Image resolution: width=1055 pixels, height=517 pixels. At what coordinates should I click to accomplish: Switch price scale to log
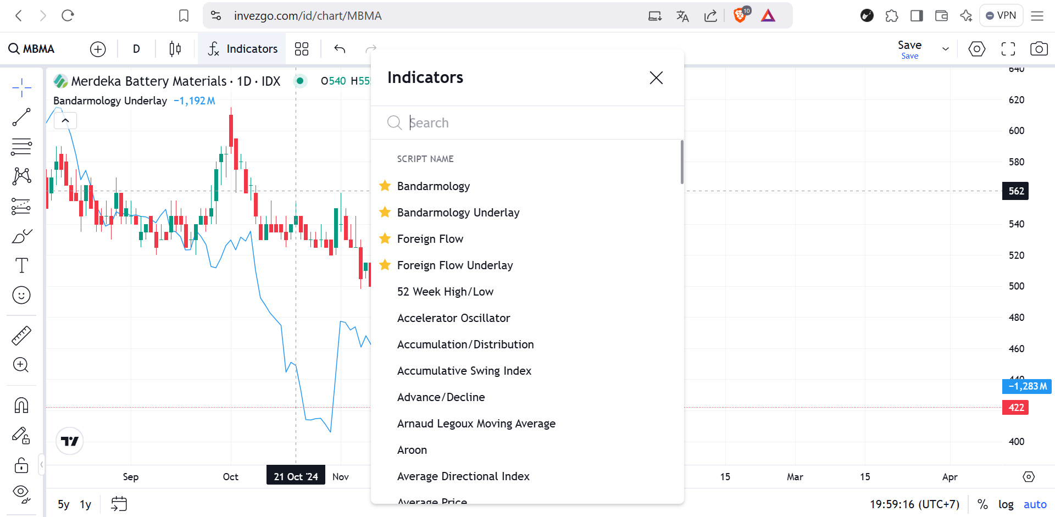coord(1006,504)
